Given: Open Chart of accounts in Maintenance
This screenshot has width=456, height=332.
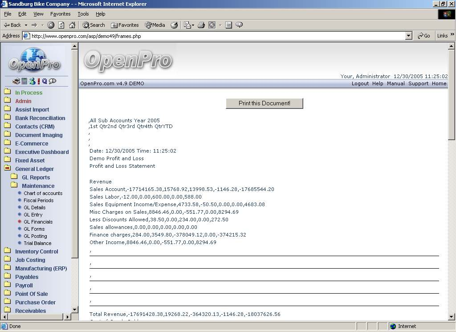Looking at the screenshot, I should 43,193.
